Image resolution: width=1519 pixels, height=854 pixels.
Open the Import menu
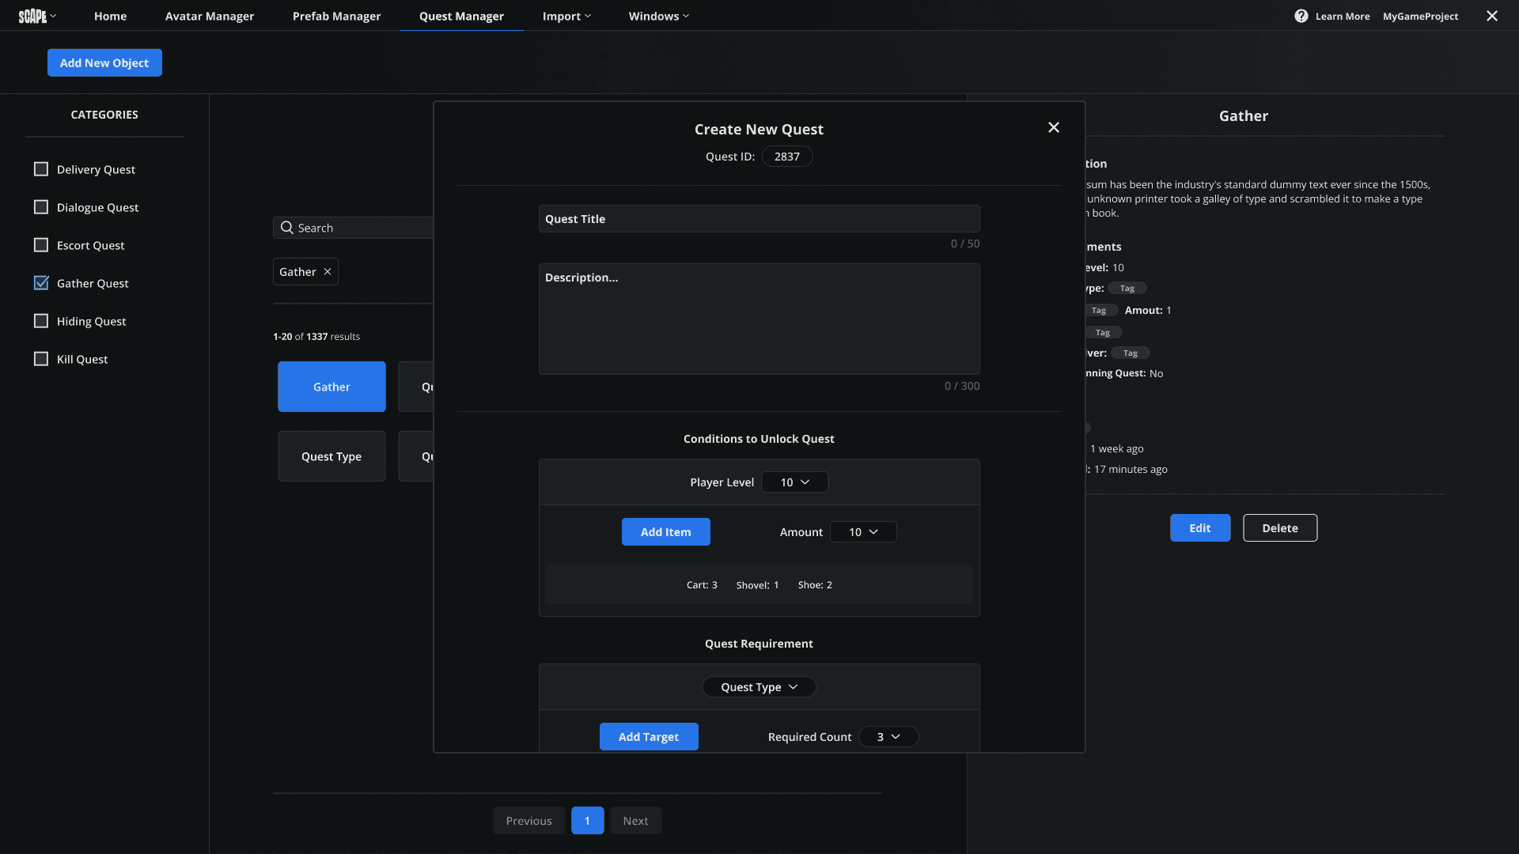(x=566, y=16)
